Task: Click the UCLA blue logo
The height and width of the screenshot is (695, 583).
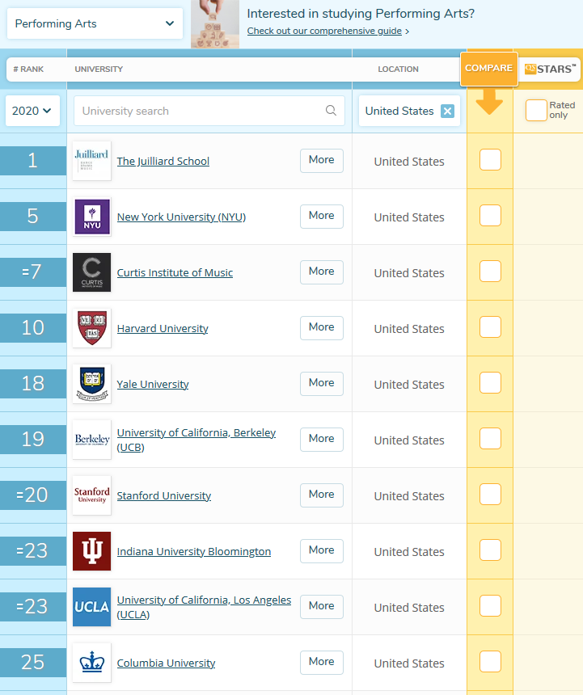Action: (x=91, y=607)
